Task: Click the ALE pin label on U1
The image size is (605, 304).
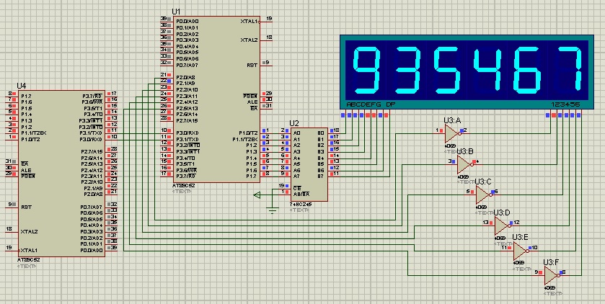Action: click(x=252, y=102)
